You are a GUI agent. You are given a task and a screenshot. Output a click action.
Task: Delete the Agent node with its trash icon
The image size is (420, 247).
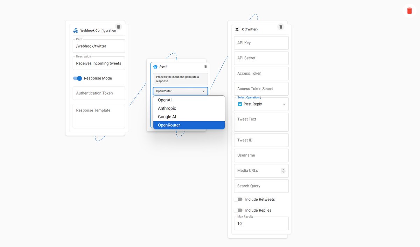pos(205,67)
